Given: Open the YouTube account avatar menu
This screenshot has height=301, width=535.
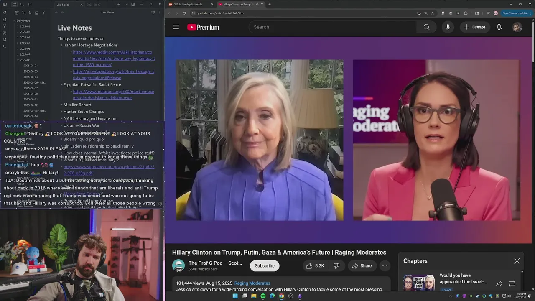Looking at the screenshot, I should point(517,27).
